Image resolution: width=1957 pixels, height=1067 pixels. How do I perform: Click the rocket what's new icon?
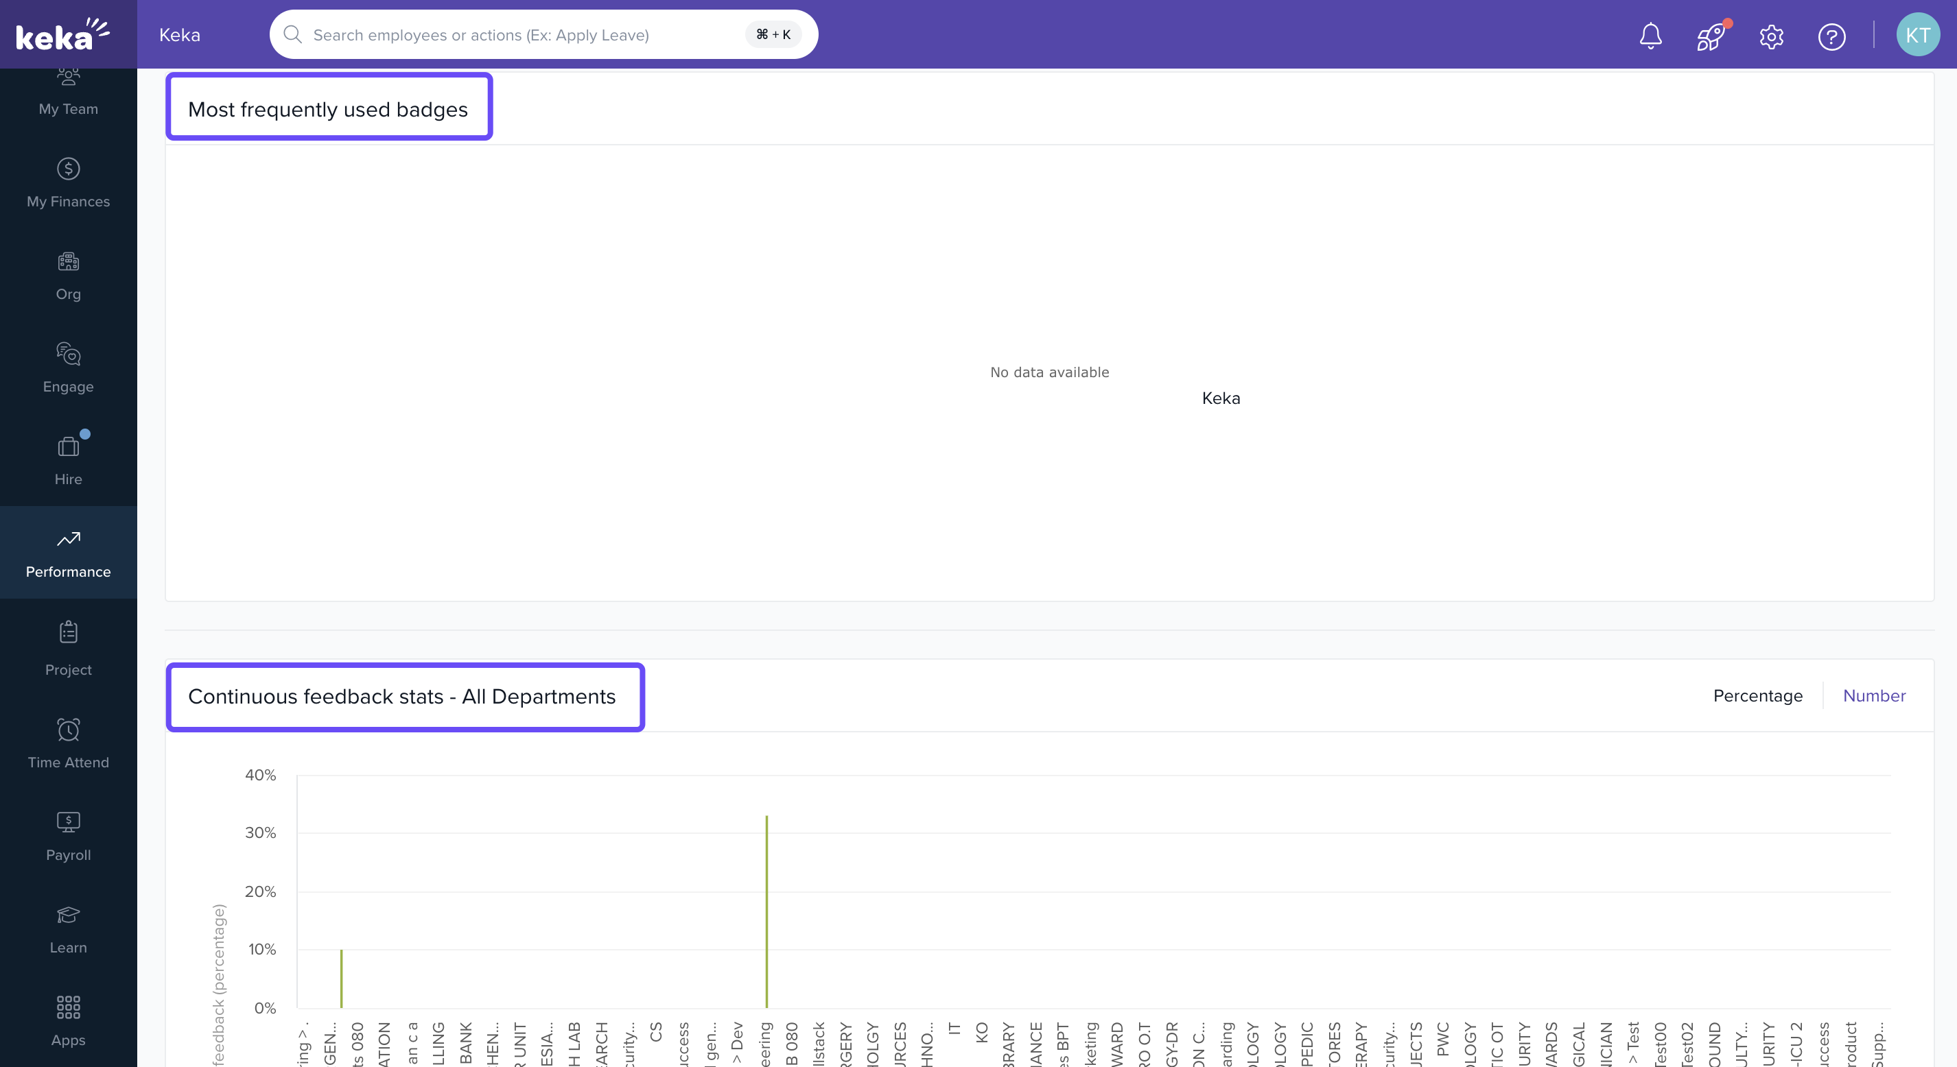tap(1710, 36)
